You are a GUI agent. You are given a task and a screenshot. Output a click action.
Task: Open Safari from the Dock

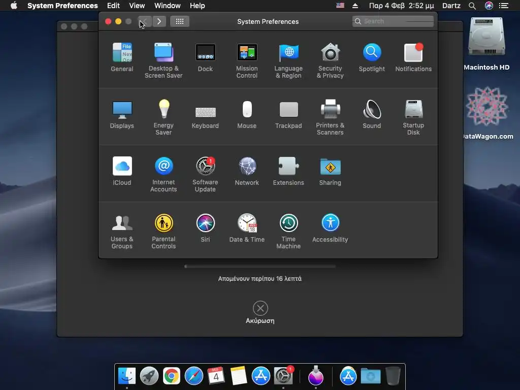193,376
